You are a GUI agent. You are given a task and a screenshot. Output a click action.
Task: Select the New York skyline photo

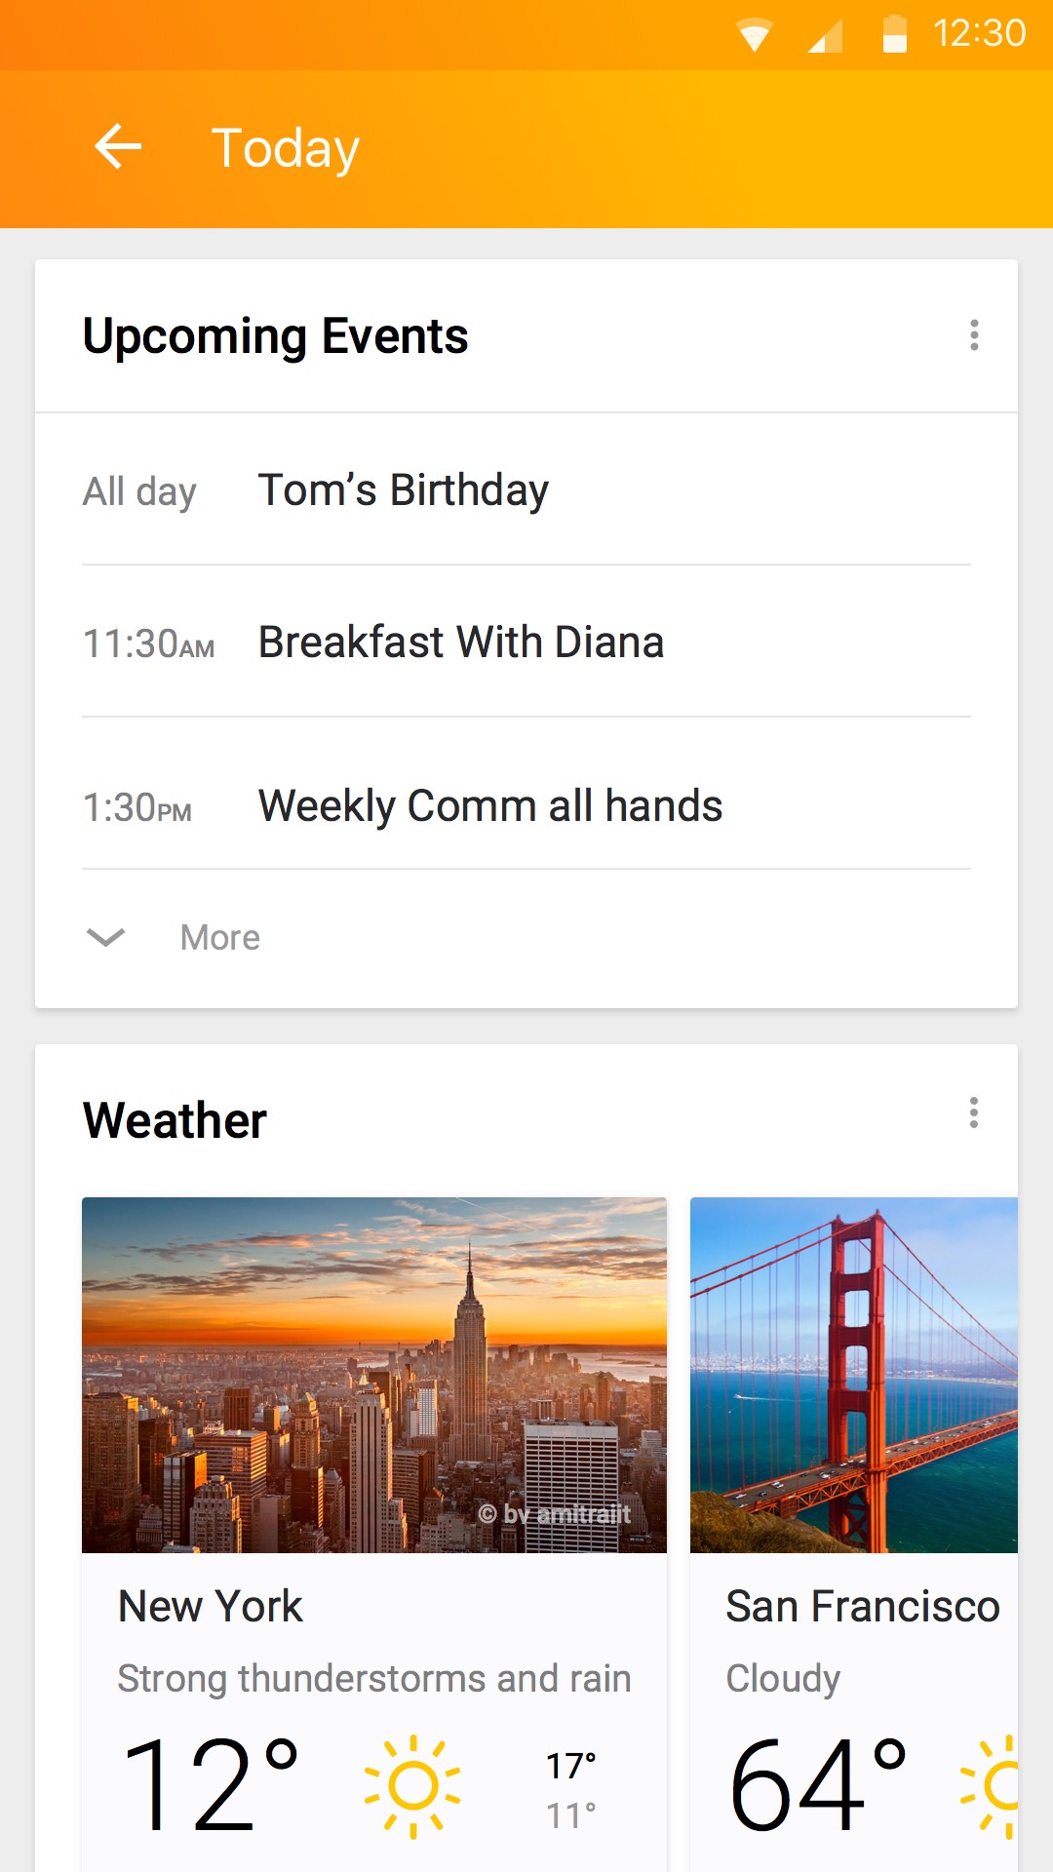tap(374, 1375)
